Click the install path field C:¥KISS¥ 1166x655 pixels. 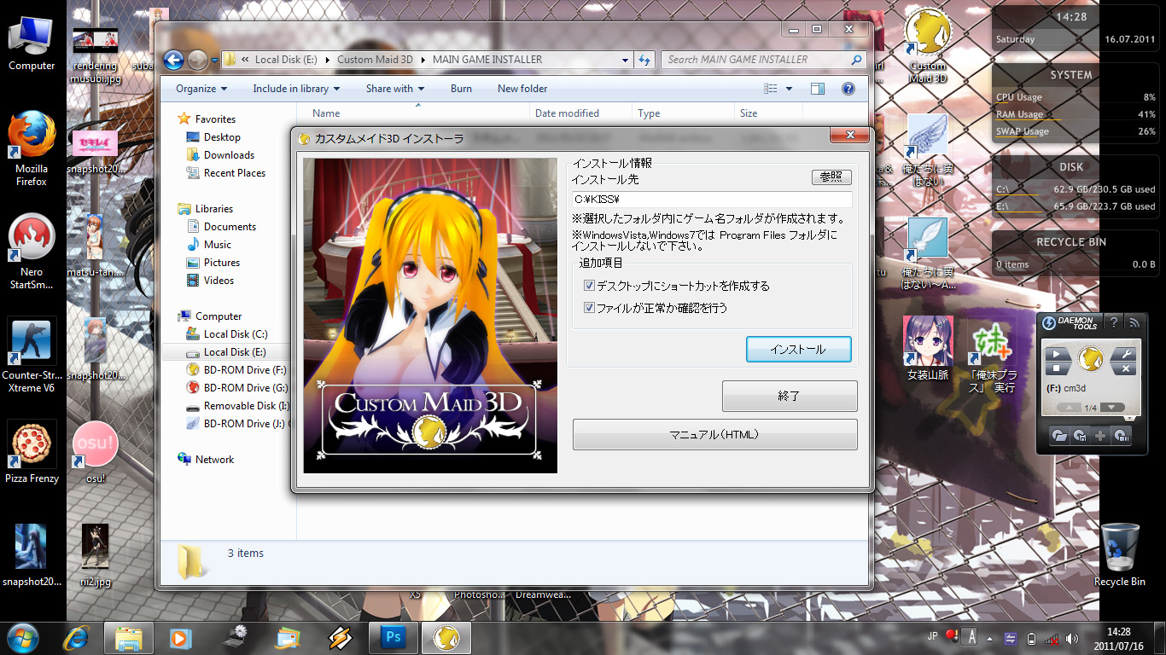[712, 200]
